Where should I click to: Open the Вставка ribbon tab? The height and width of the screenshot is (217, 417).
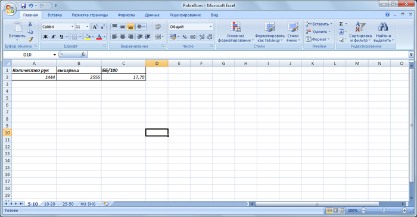point(55,15)
